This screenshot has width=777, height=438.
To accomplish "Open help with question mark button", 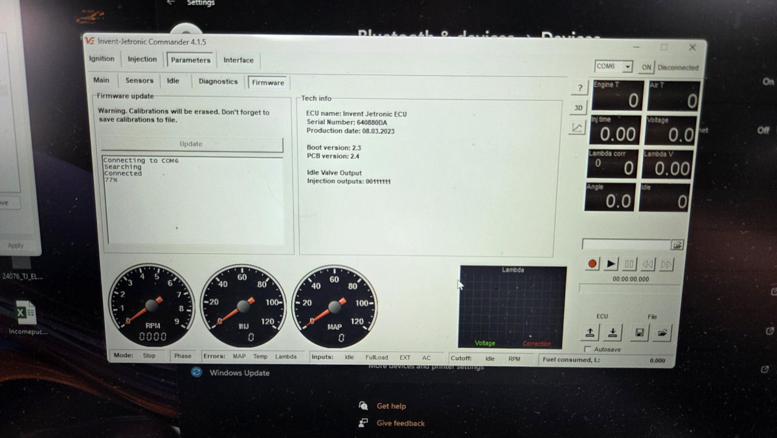I will coord(580,88).
